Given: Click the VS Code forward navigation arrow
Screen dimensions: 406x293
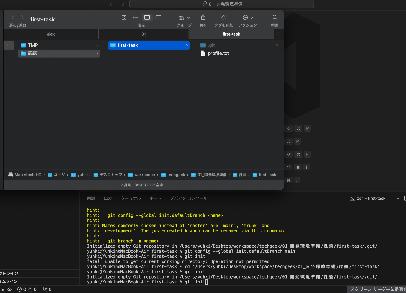Looking at the screenshot, I should click(x=122, y=4).
